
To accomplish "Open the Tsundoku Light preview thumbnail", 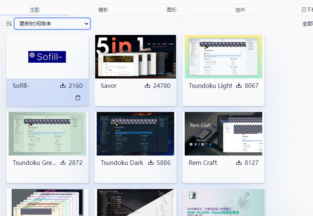I will pos(223,57).
